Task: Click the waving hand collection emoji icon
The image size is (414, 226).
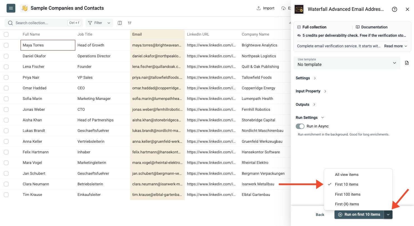Action: [x=25, y=8]
